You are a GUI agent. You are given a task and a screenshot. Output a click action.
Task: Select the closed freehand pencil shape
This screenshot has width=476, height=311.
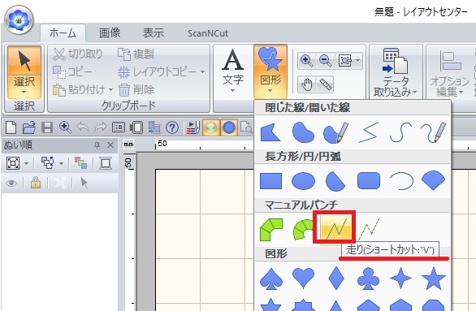point(335,132)
